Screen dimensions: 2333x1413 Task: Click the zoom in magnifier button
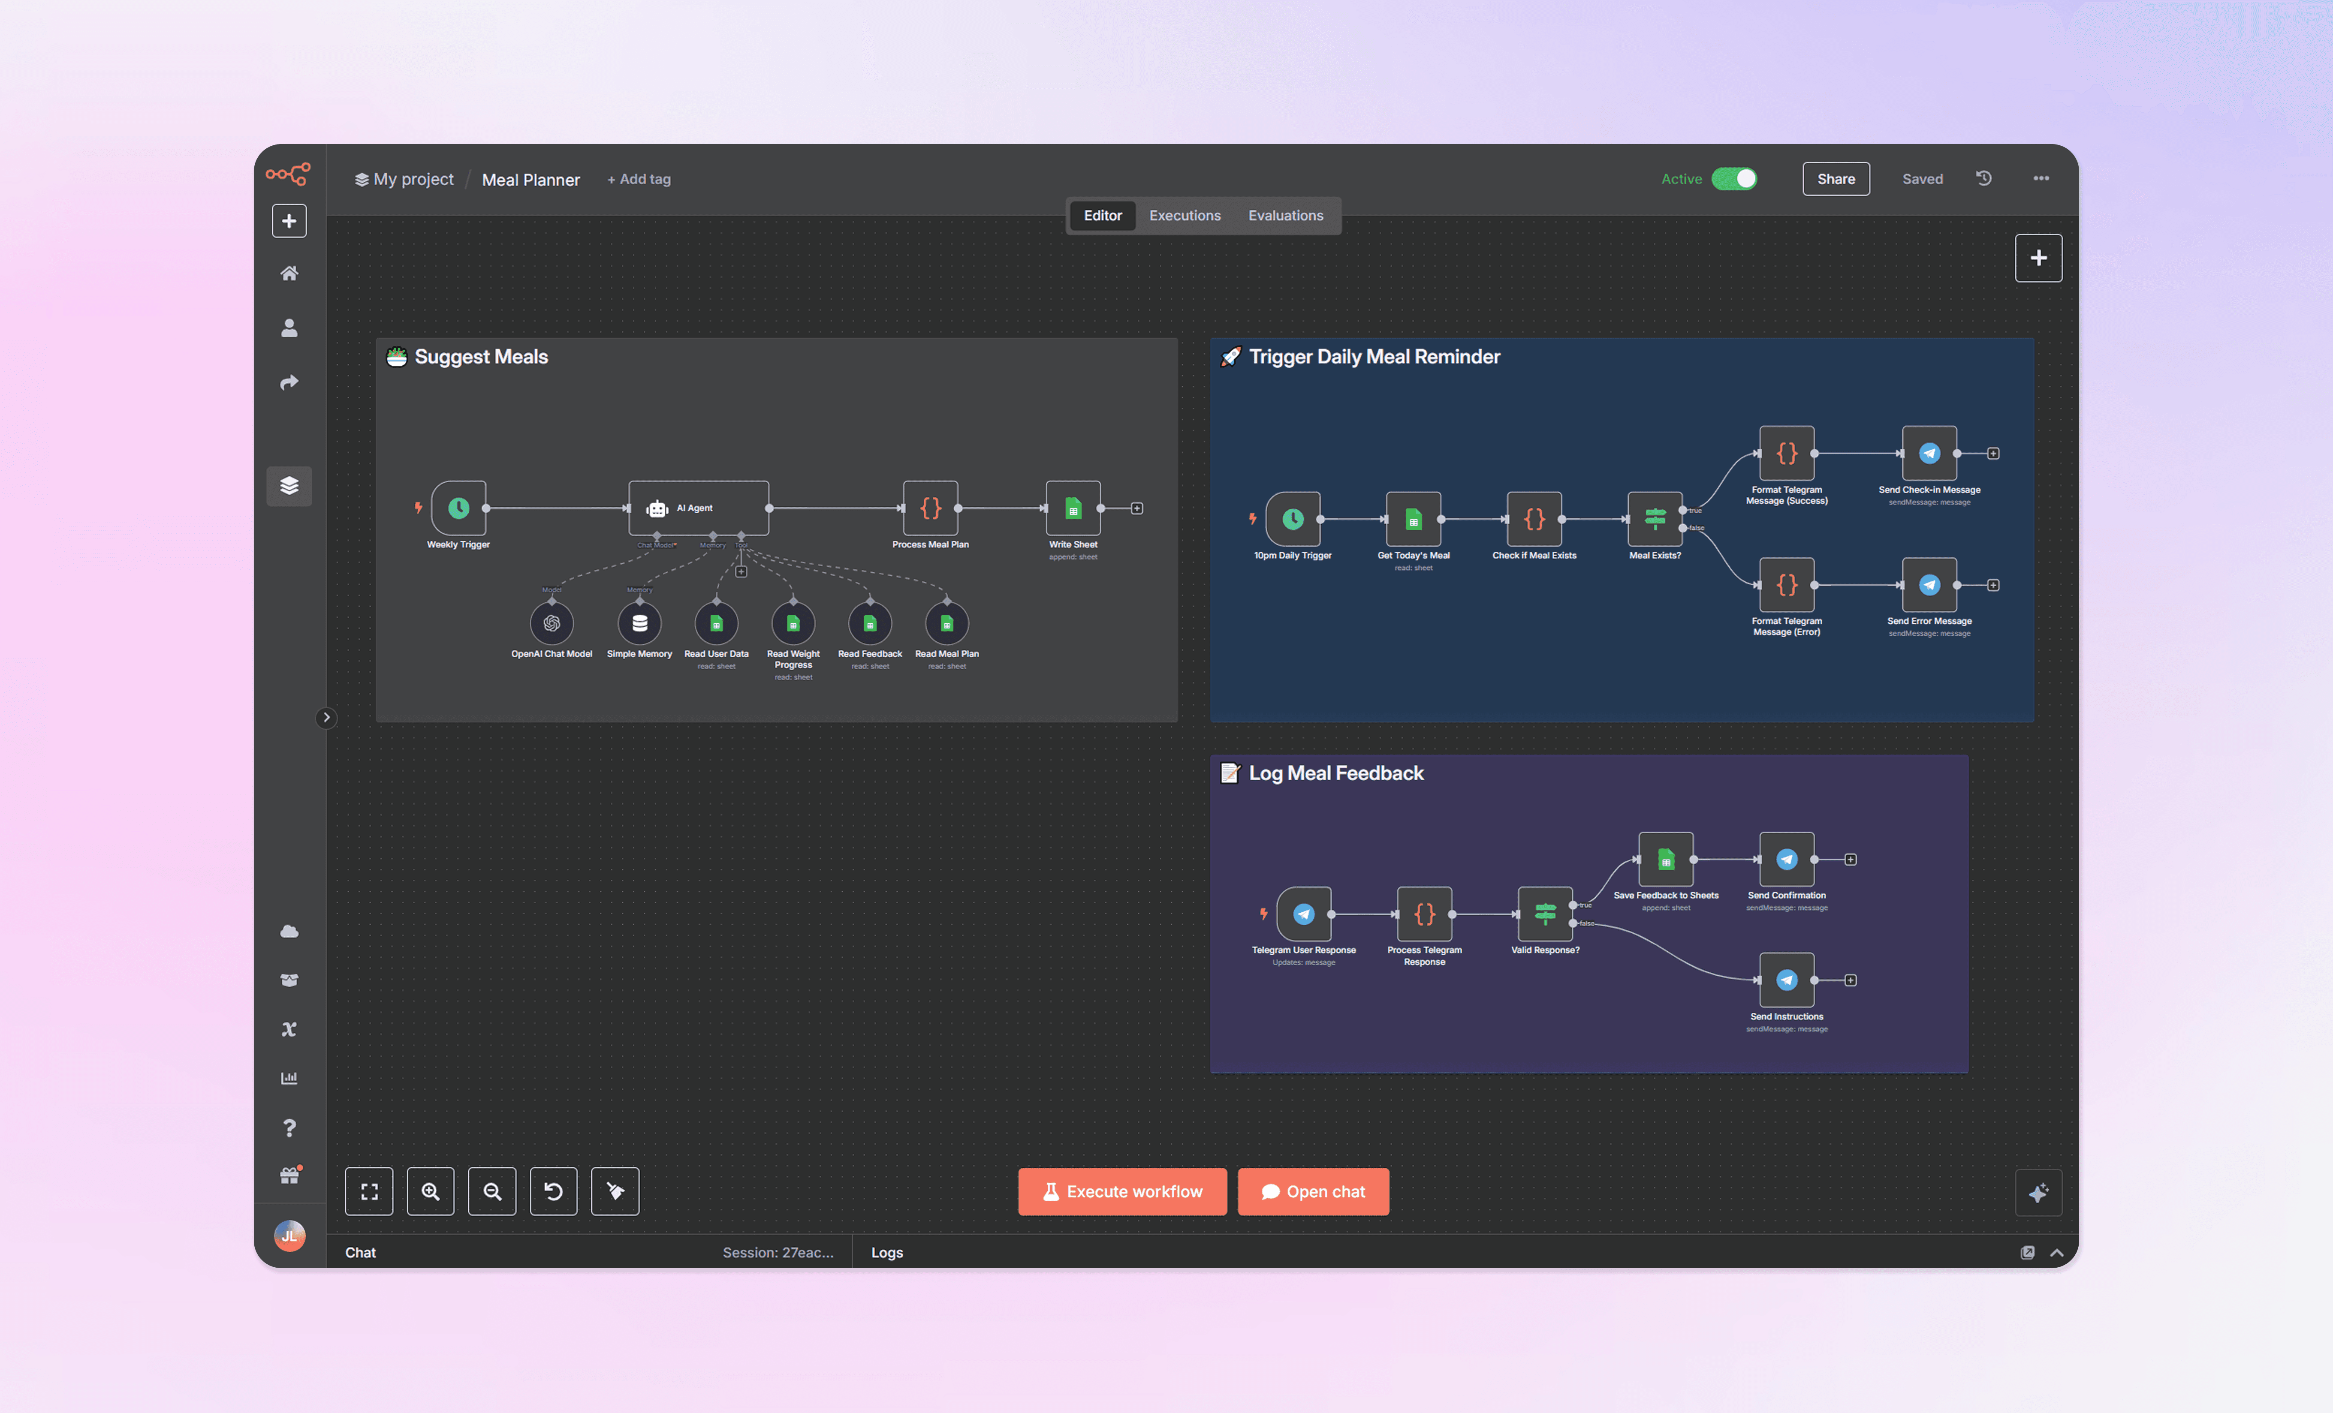(431, 1191)
